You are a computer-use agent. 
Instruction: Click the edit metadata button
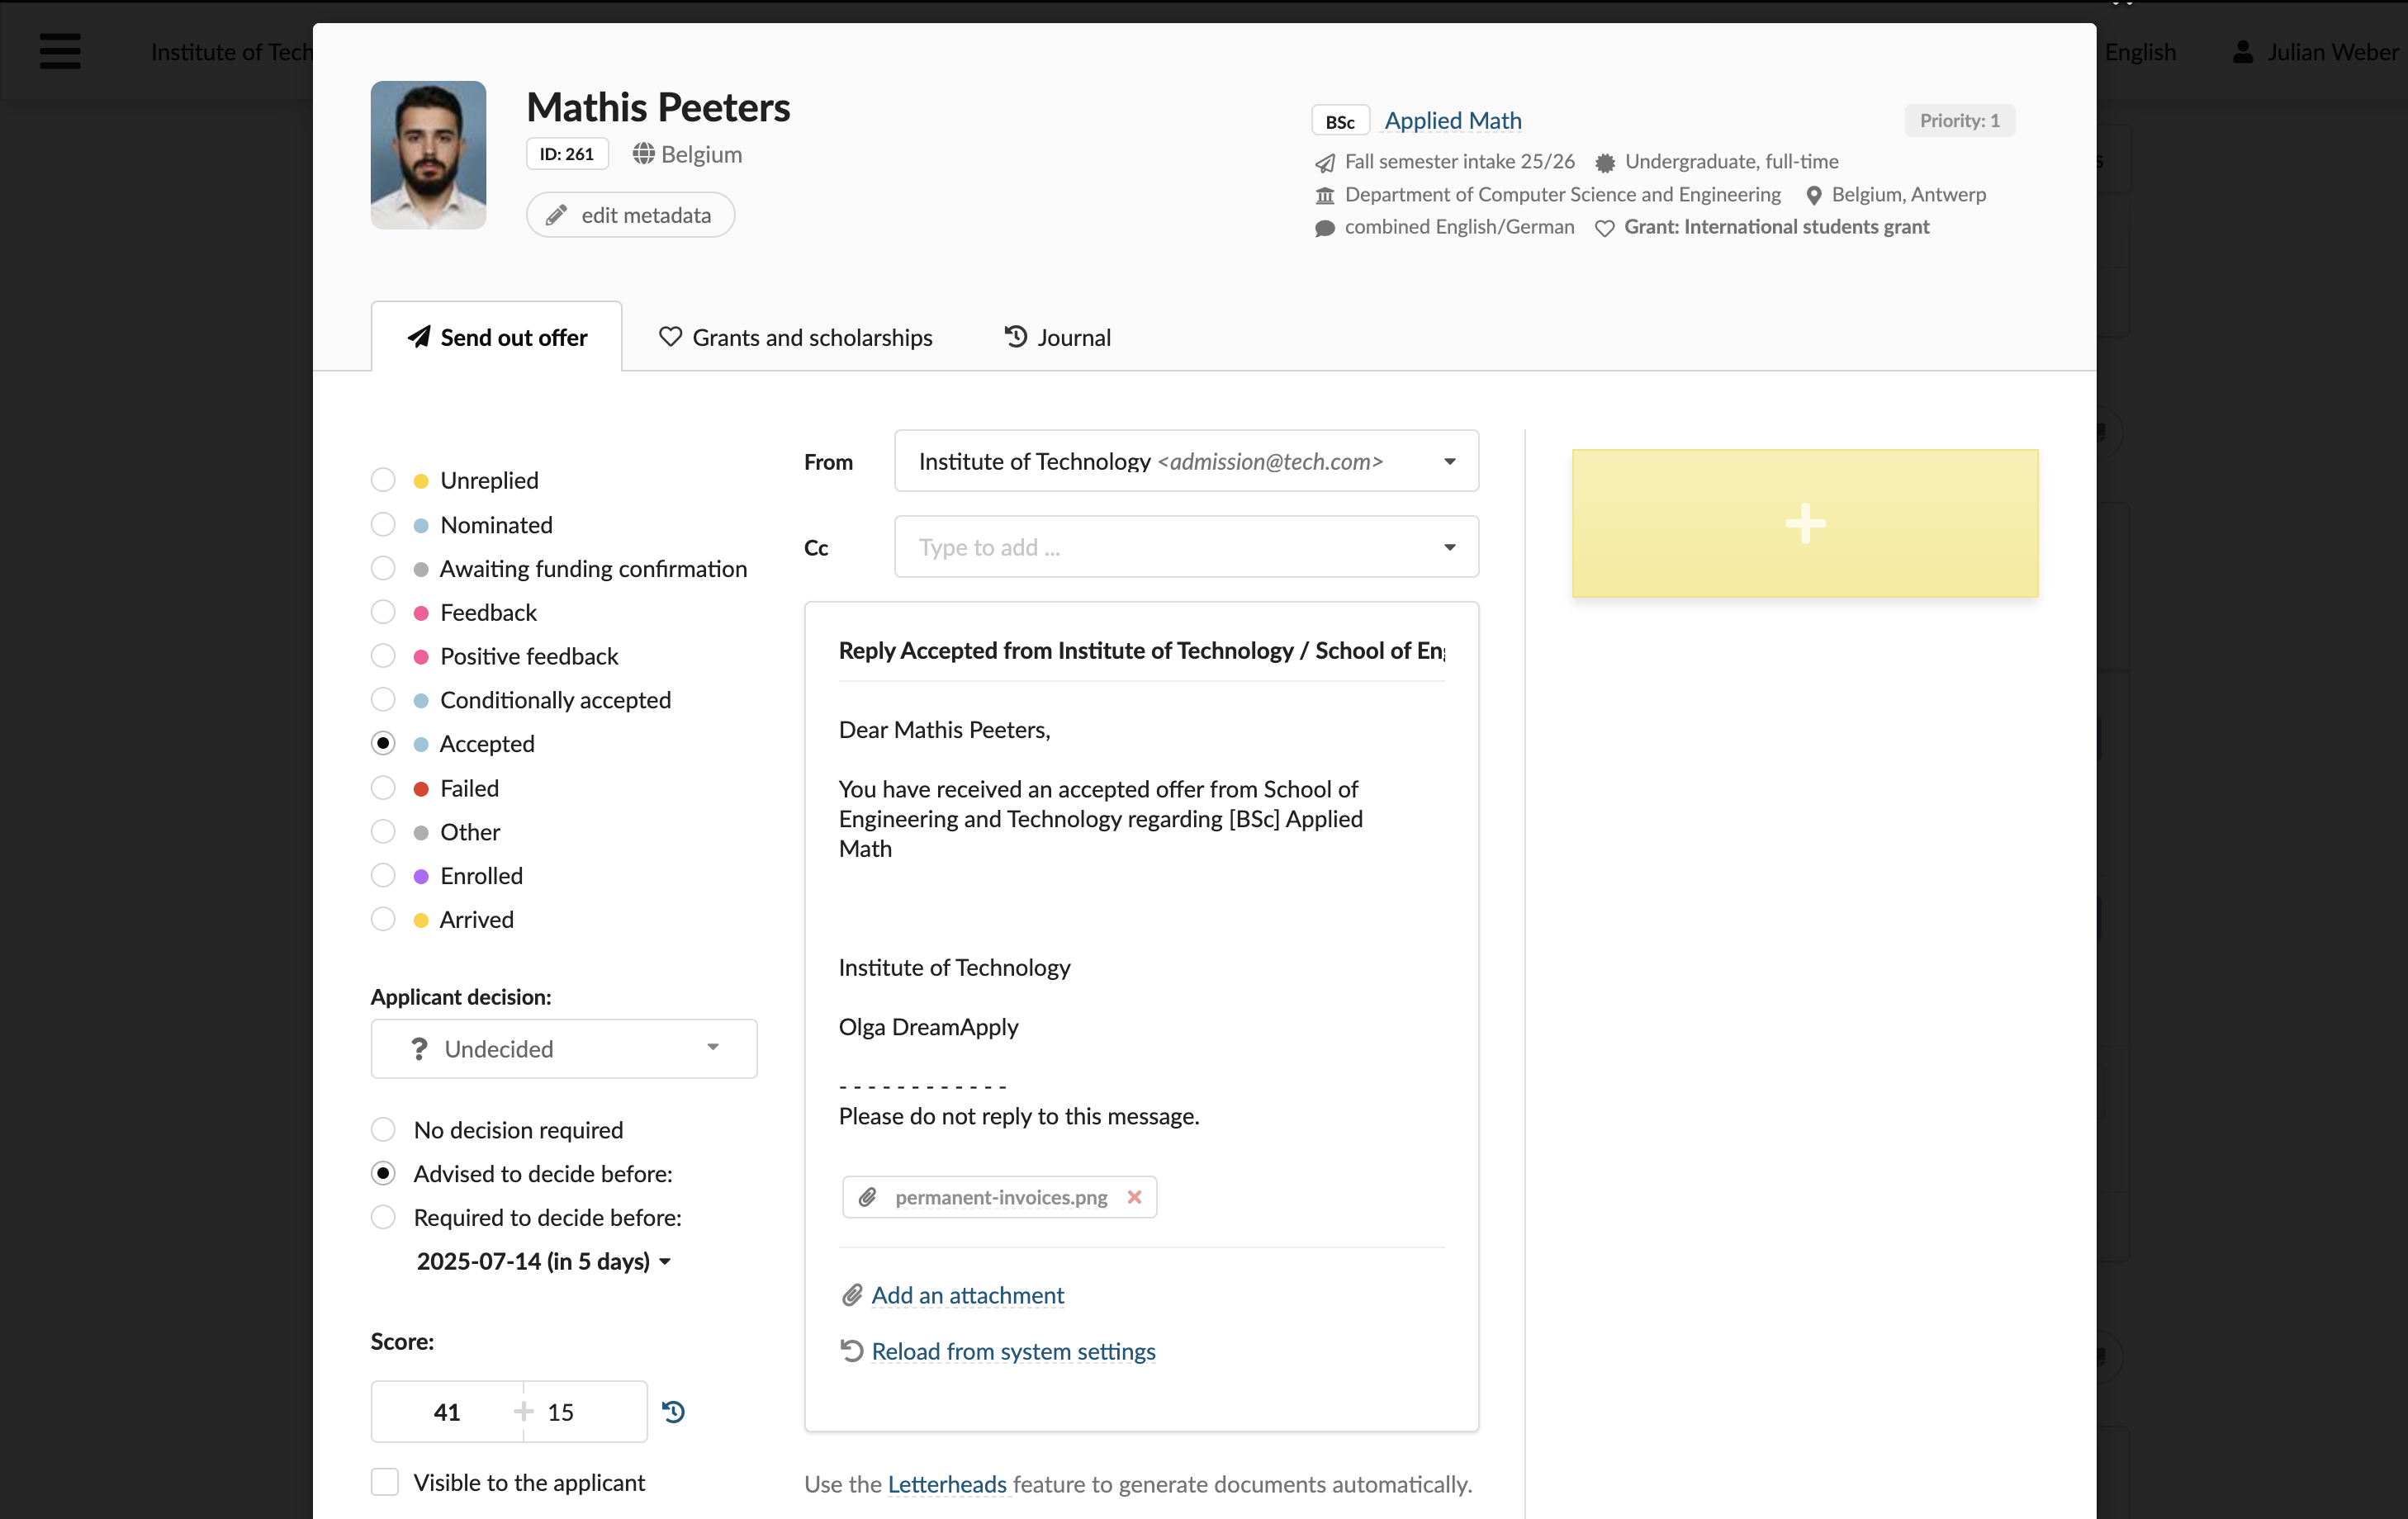click(x=631, y=215)
